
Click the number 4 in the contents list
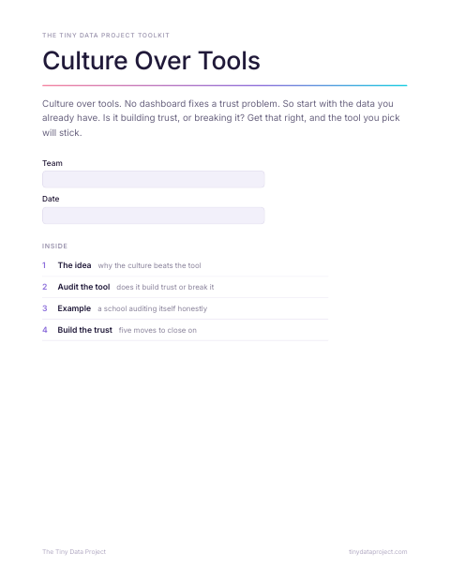pyautogui.click(x=45, y=330)
